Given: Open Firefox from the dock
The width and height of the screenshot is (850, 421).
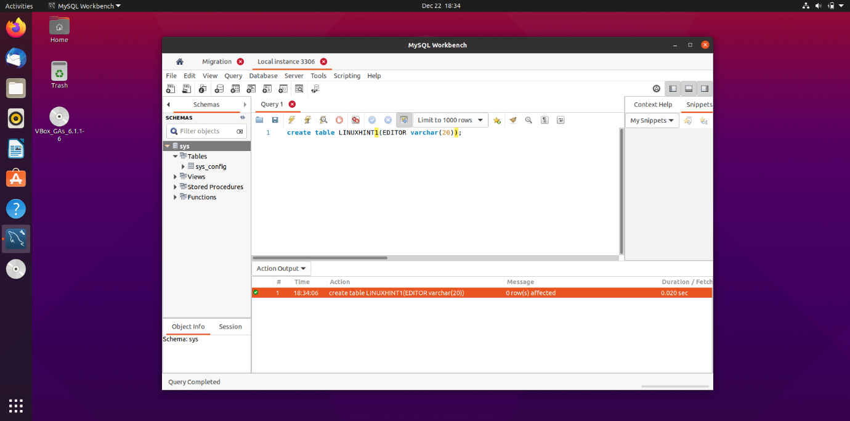Looking at the screenshot, I should (15, 27).
